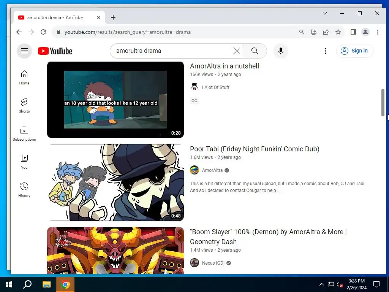Click the magnifier search button on YouTube
Image resolution: width=389 pixels, height=292 pixels.
(x=255, y=51)
